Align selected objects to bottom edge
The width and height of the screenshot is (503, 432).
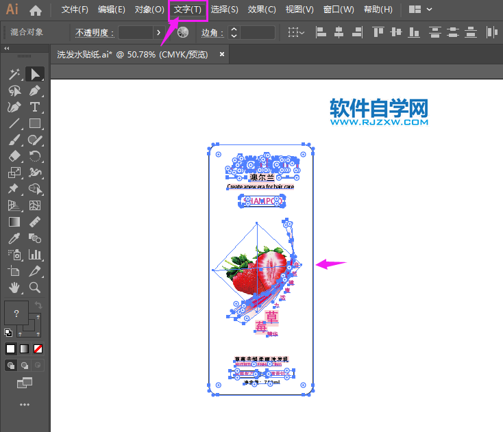[x=414, y=32]
